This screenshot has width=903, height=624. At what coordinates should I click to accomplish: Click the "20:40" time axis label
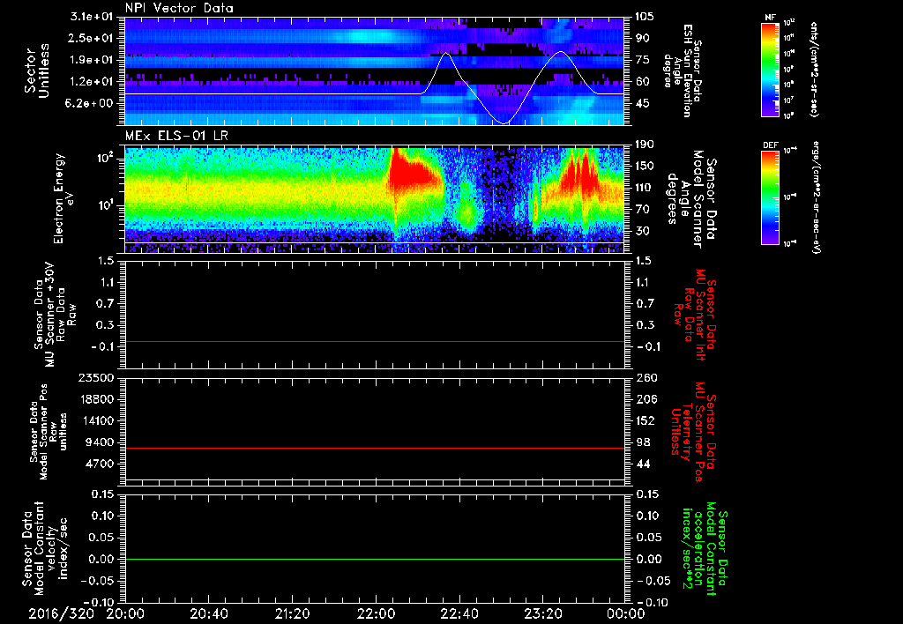(209, 613)
